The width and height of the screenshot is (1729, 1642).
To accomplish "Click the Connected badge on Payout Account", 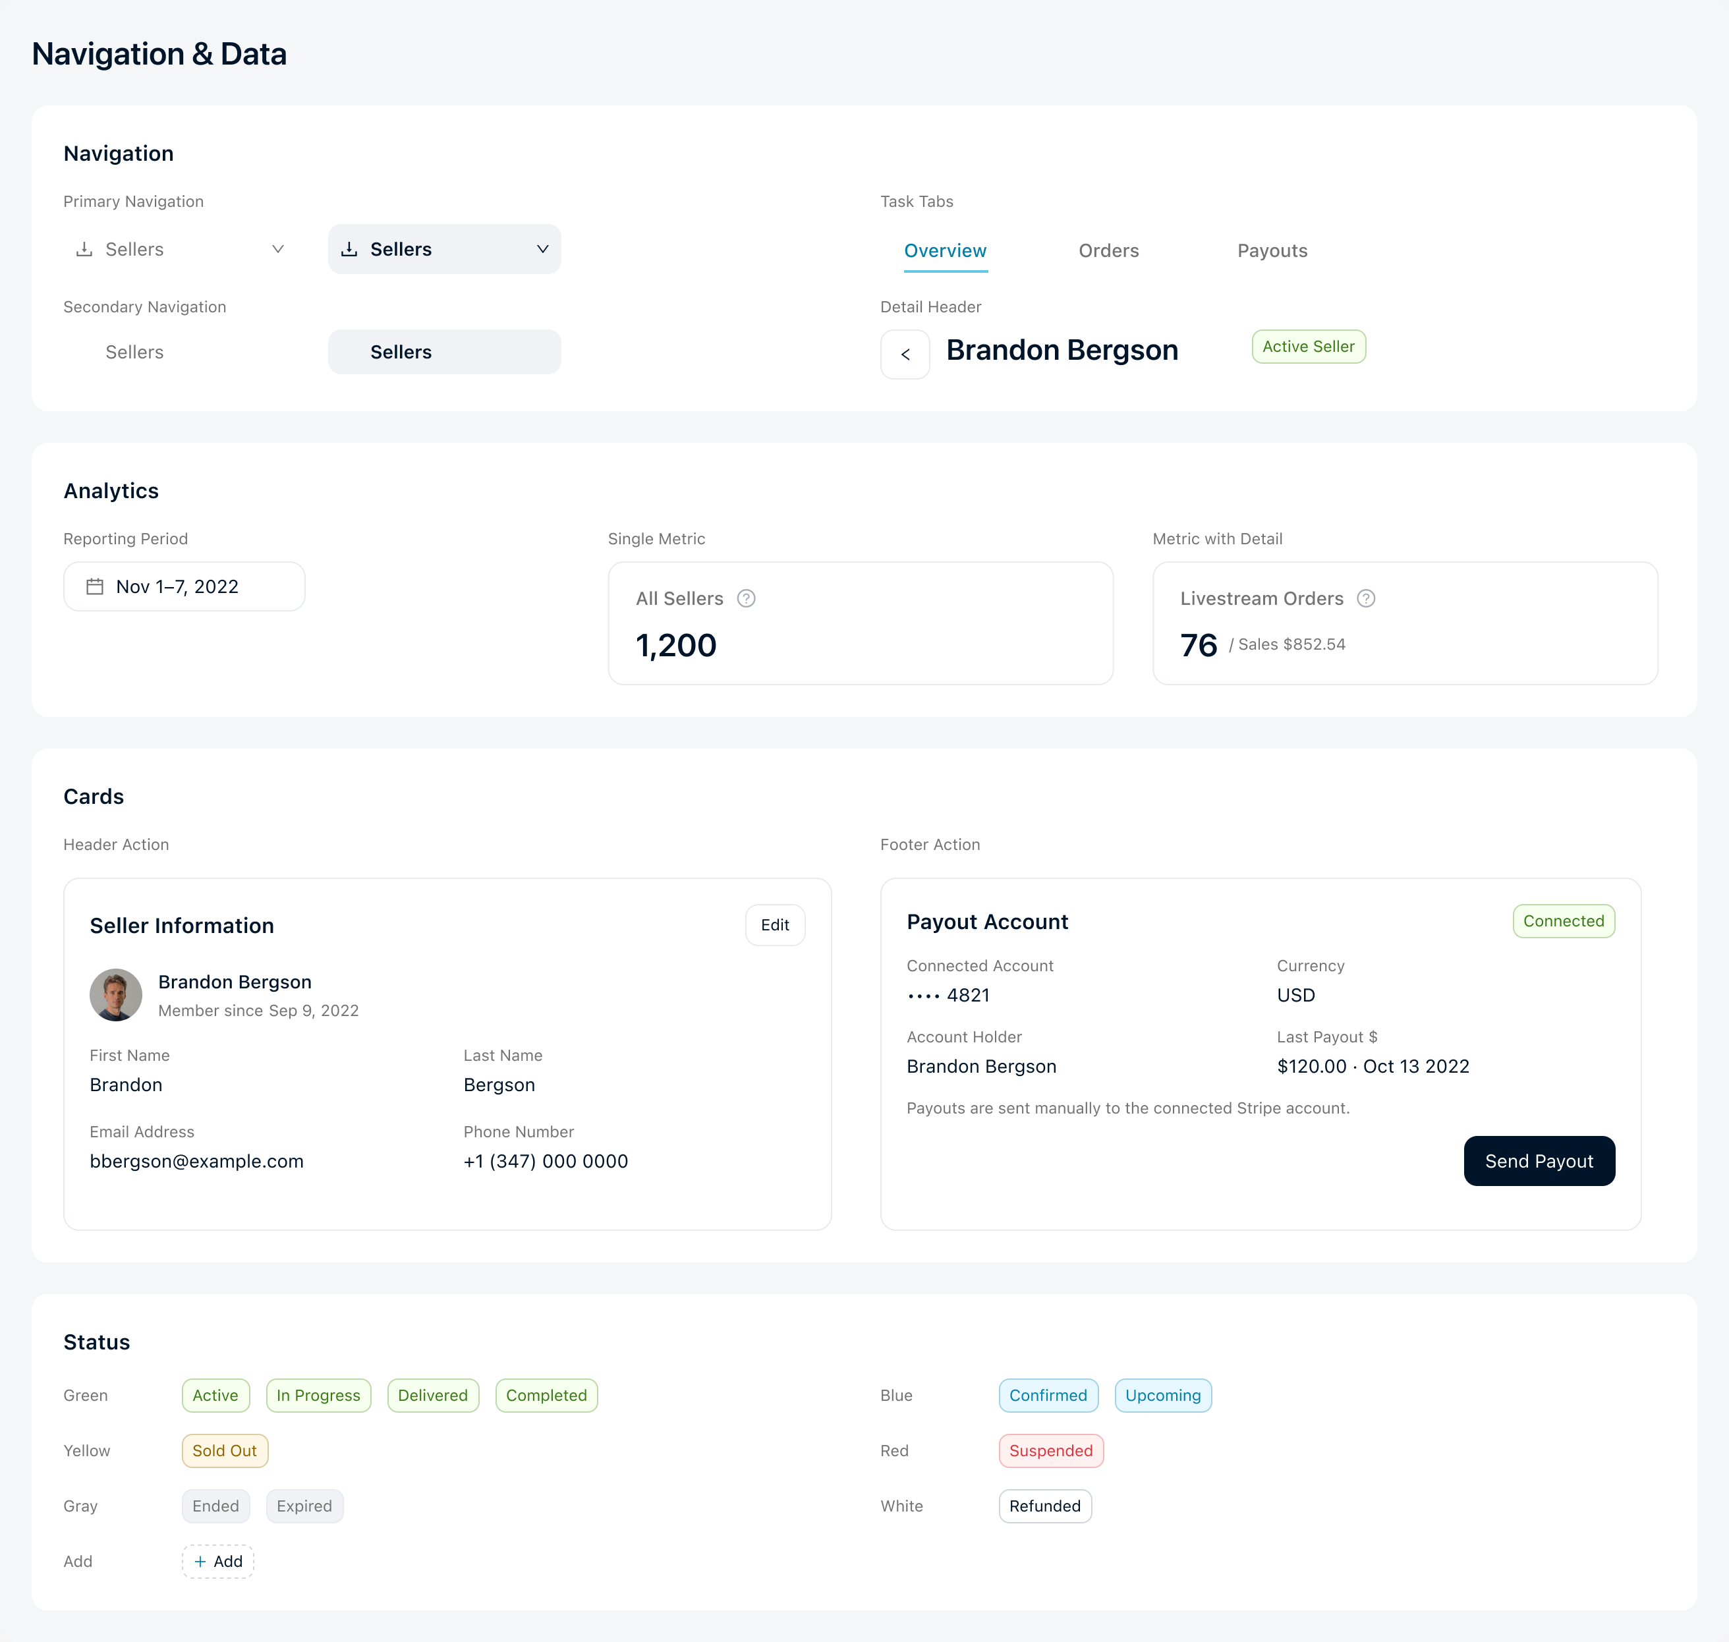I will (1564, 920).
